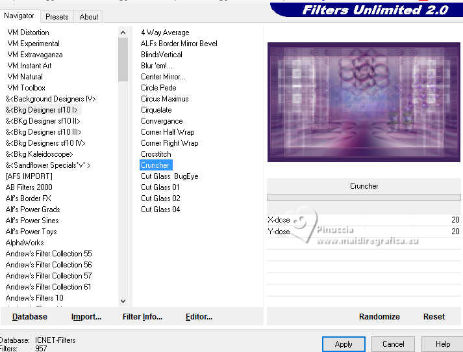This screenshot has width=463, height=352.
Task: Click the category list scroll down arrow
Action: click(x=123, y=301)
